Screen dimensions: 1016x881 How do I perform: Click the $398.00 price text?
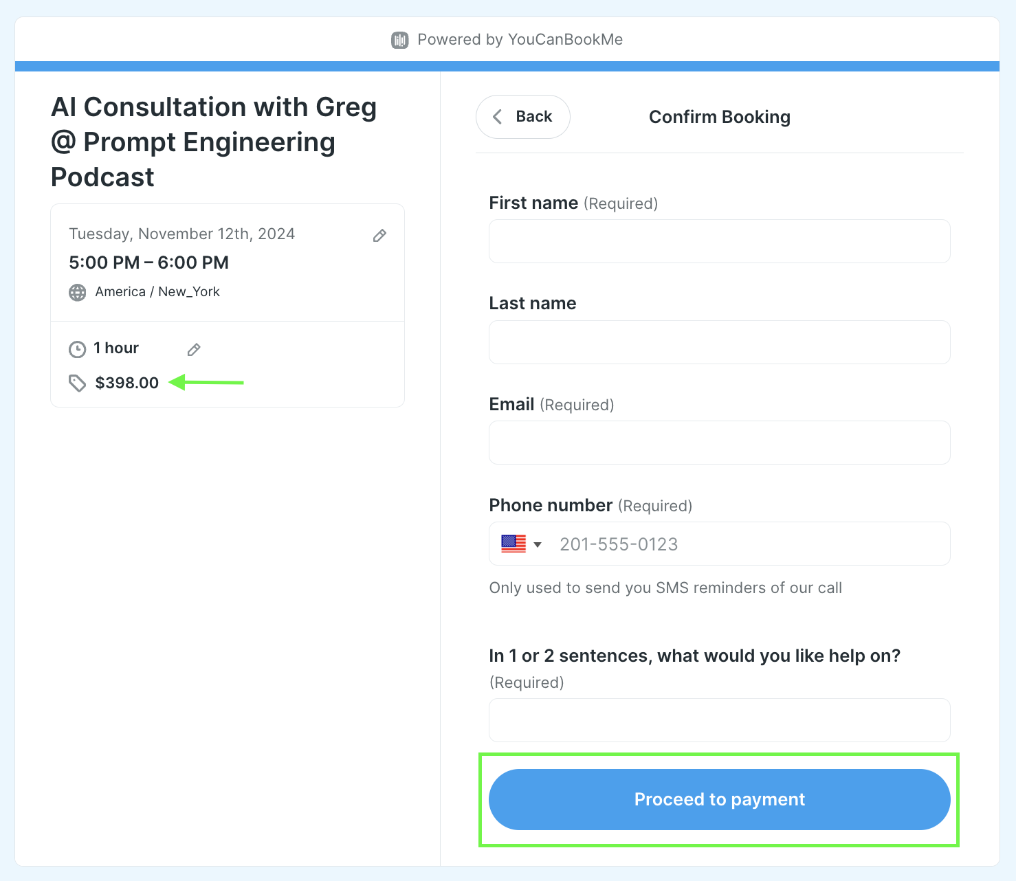coord(127,383)
